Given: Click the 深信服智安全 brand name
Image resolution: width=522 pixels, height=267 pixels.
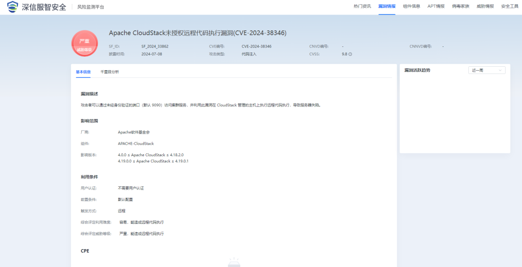Looking at the screenshot, I should tap(44, 7).
